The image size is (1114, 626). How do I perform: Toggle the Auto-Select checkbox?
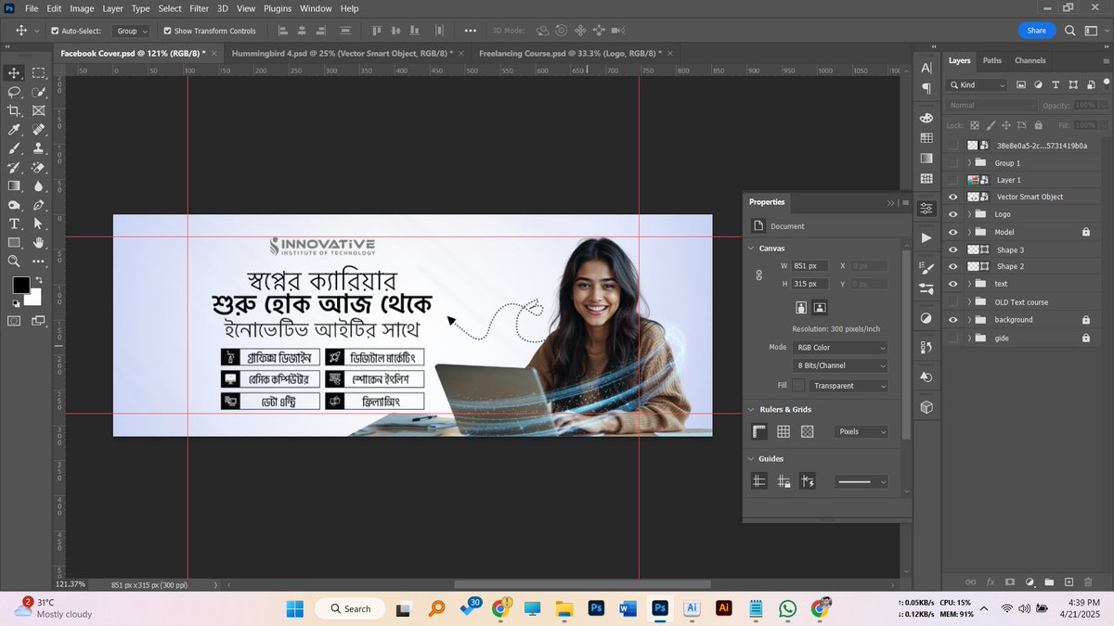(x=55, y=31)
